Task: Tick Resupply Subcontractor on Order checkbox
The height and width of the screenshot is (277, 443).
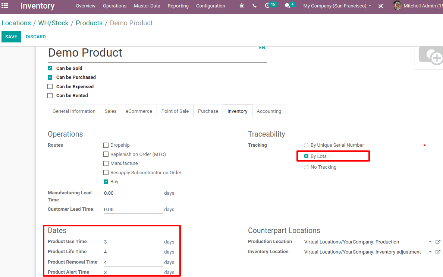Action: click(x=106, y=172)
